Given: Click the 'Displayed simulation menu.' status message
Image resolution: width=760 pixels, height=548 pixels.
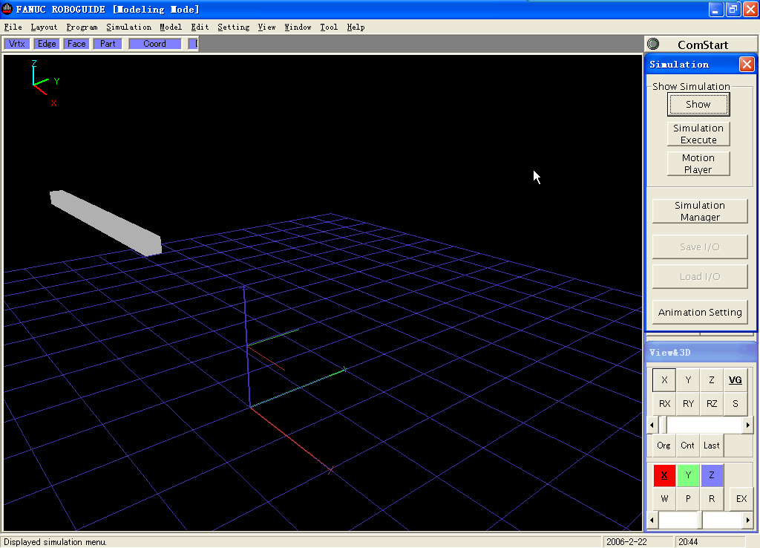Looking at the screenshot, I should (55, 542).
